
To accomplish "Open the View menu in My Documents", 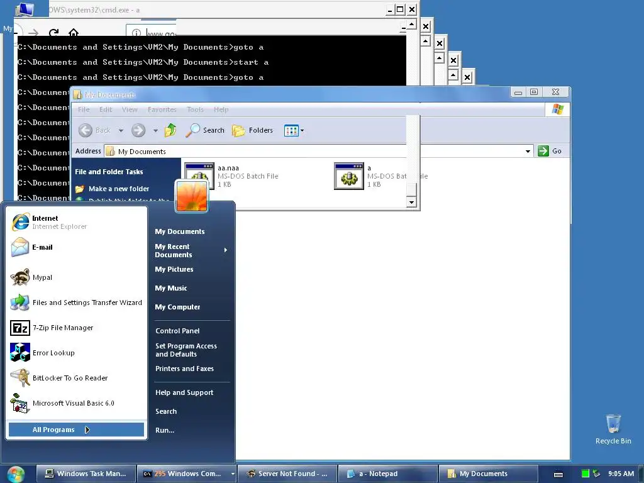I will [130, 109].
